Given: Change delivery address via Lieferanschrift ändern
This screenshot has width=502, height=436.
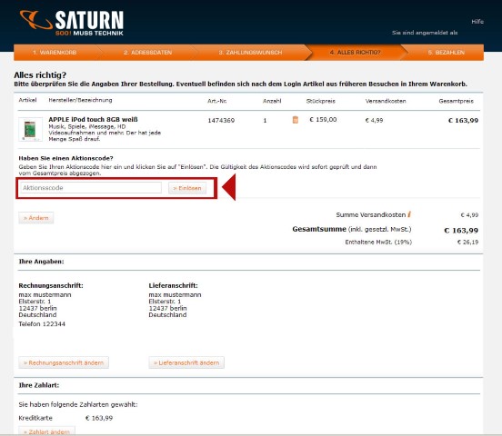Looking at the screenshot, I should (x=186, y=362).
